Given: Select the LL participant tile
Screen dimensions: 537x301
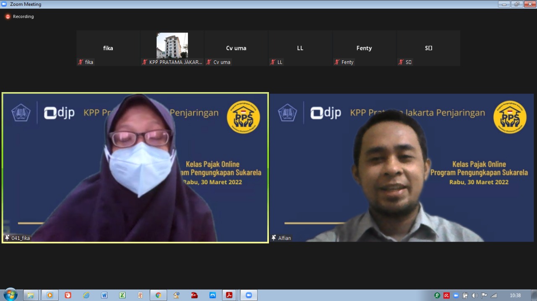Looking at the screenshot, I should 300,48.
